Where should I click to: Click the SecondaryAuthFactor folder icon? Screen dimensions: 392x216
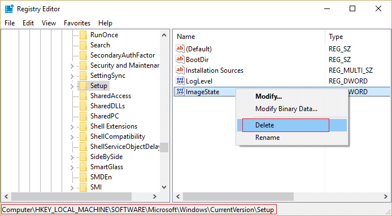click(x=83, y=55)
